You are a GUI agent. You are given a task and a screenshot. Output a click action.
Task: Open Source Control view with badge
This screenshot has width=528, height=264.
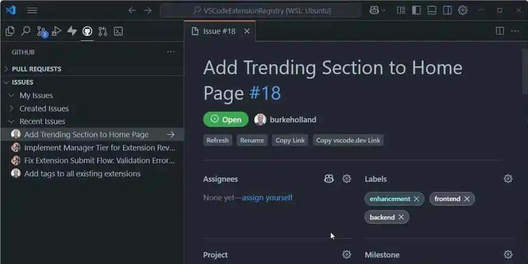(x=42, y=31)
